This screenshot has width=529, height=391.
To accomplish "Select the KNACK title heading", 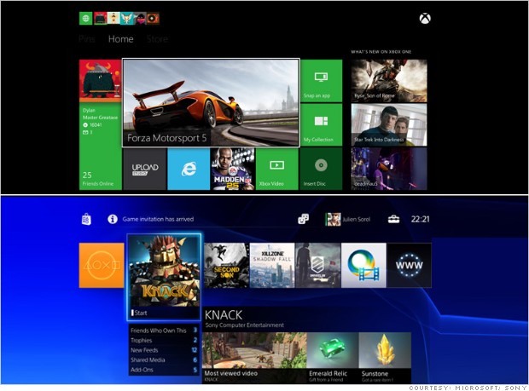I will click(x=224, y=315).
